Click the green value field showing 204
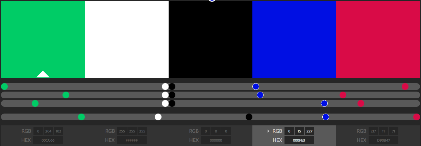 (x=48, y=131)
